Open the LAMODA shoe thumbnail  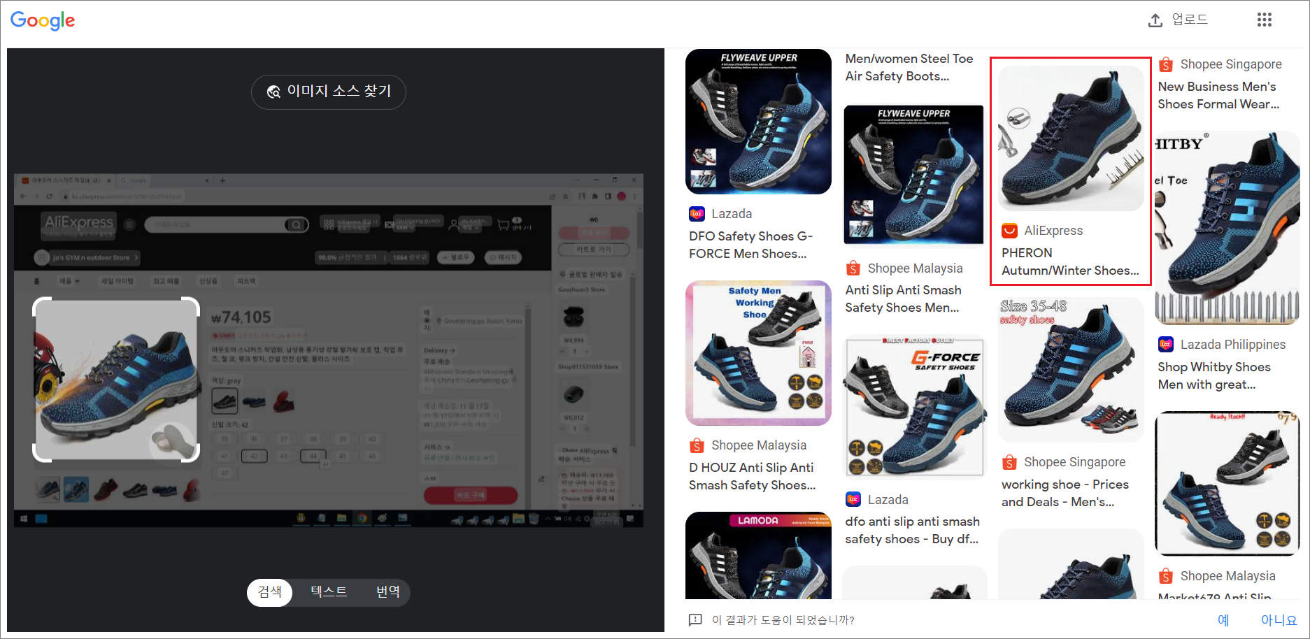pyautogui.click(x=758, y=555)
